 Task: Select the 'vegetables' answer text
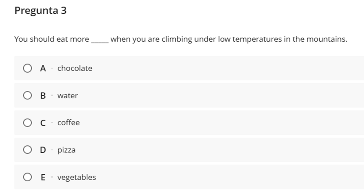tap(77, 177)
